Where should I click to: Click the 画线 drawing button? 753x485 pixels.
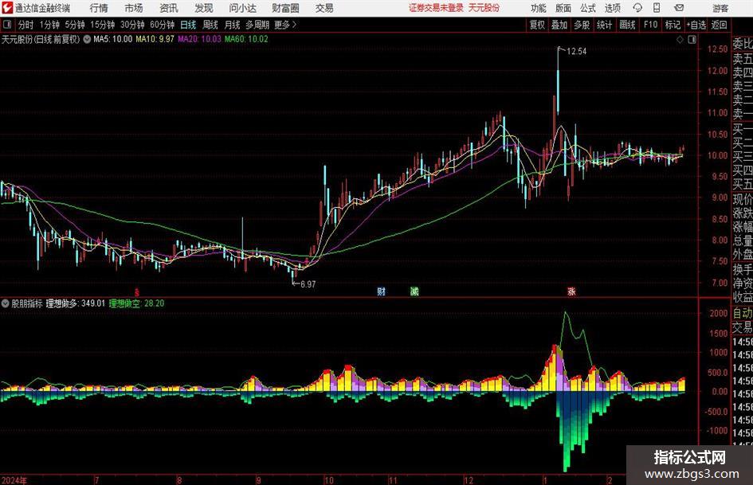pos(627,25)
